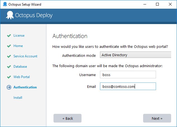Click the octopus icon in title bar
Screen dimensions: 177x127
(5, 4)
